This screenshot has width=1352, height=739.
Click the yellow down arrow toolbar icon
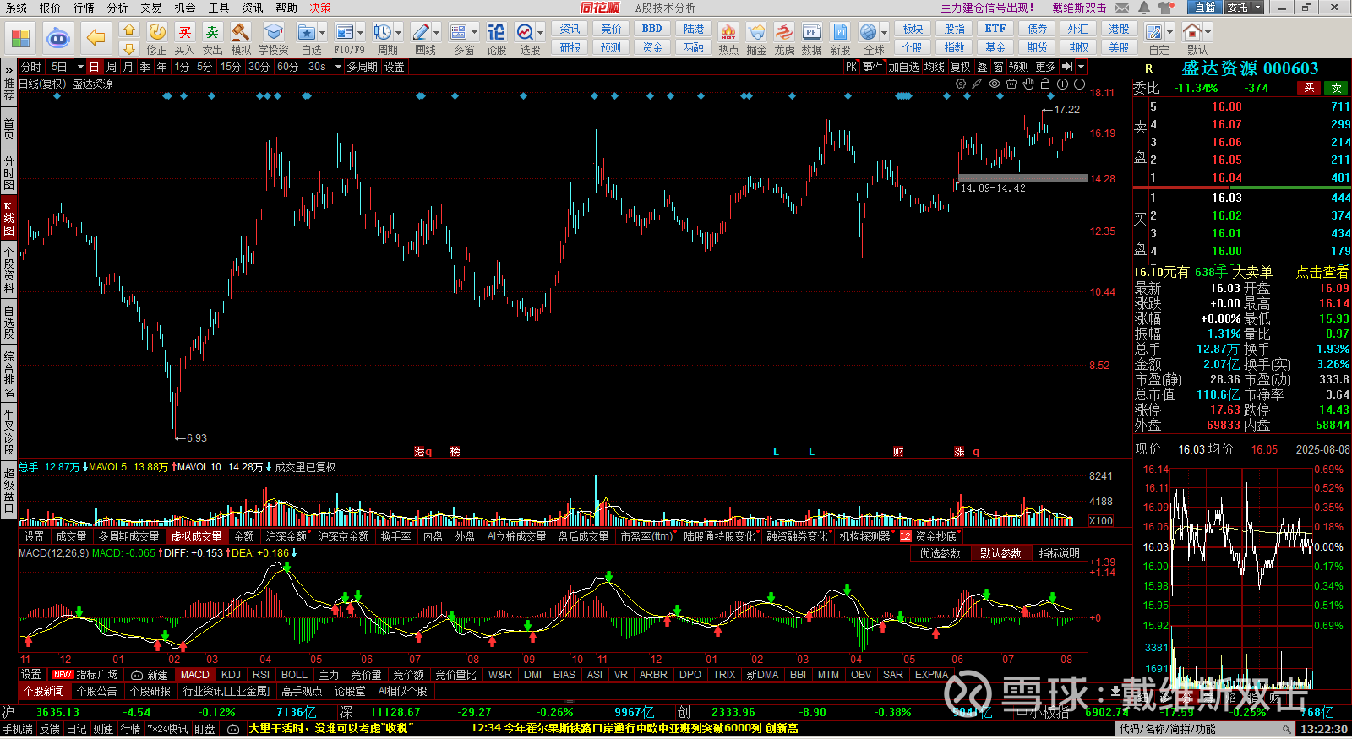tap(129, 48)
